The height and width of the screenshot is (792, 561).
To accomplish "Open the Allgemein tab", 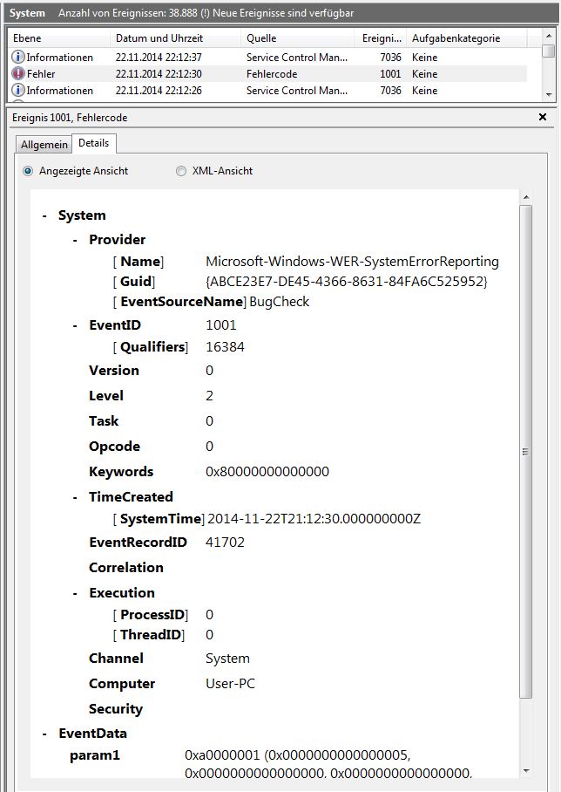I will 44,145.
